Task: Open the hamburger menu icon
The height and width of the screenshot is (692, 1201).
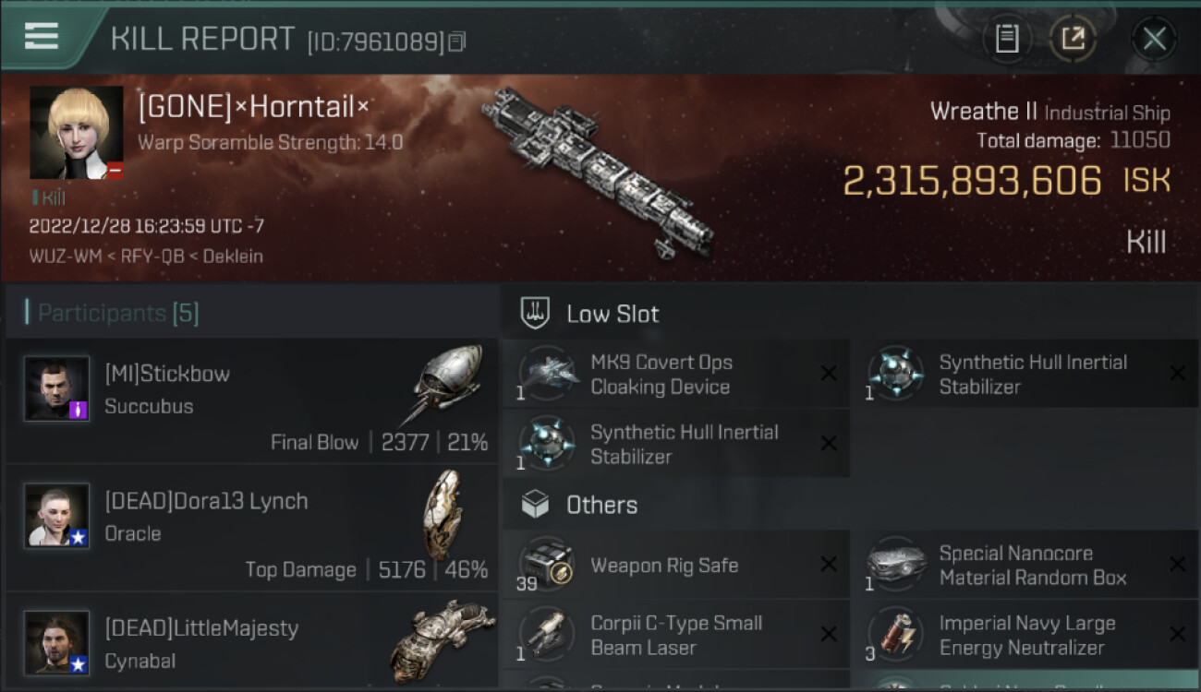Action: (x=42, y=36)
